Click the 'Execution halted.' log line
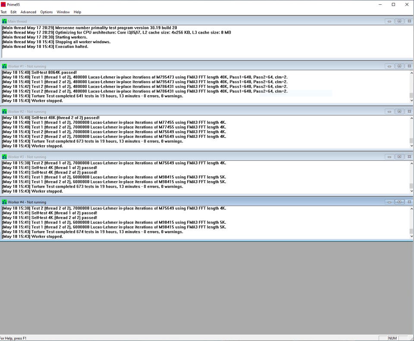Viewport: 414px width, 341px height. [x=45, y=47]
